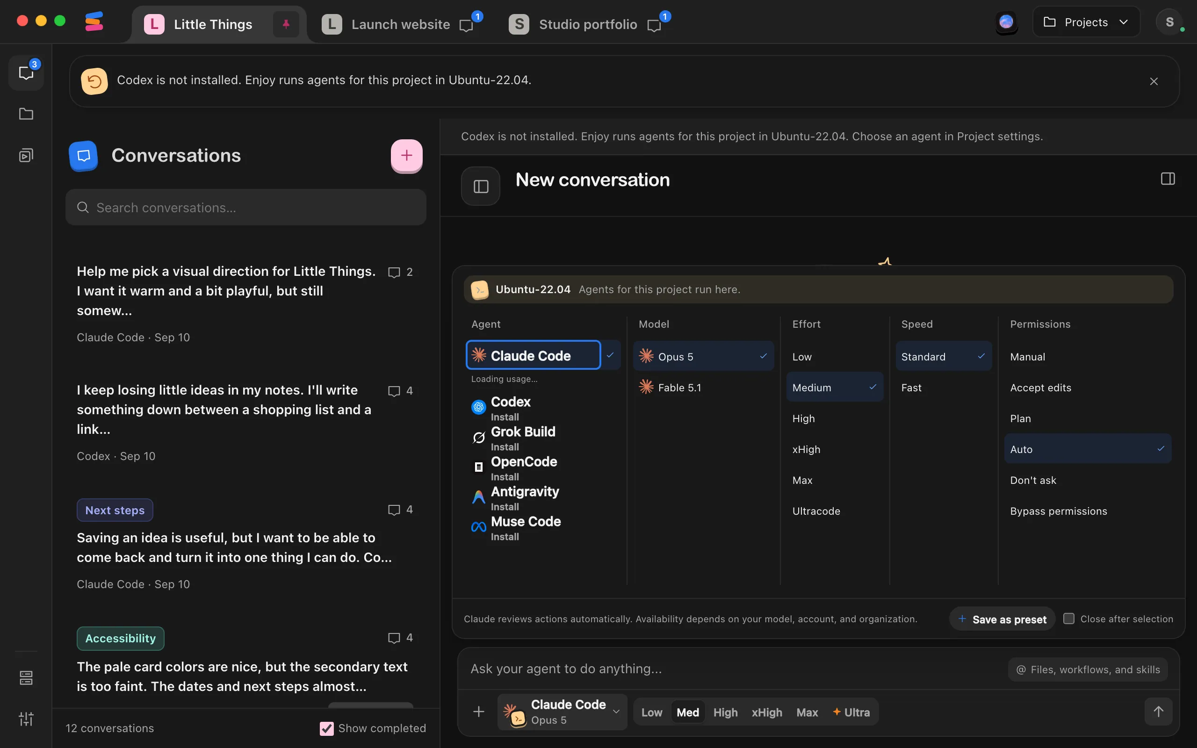Choose Low effort in bottom bar
This screenshot has height=748, width=1197.
click(x=651, y=712)
